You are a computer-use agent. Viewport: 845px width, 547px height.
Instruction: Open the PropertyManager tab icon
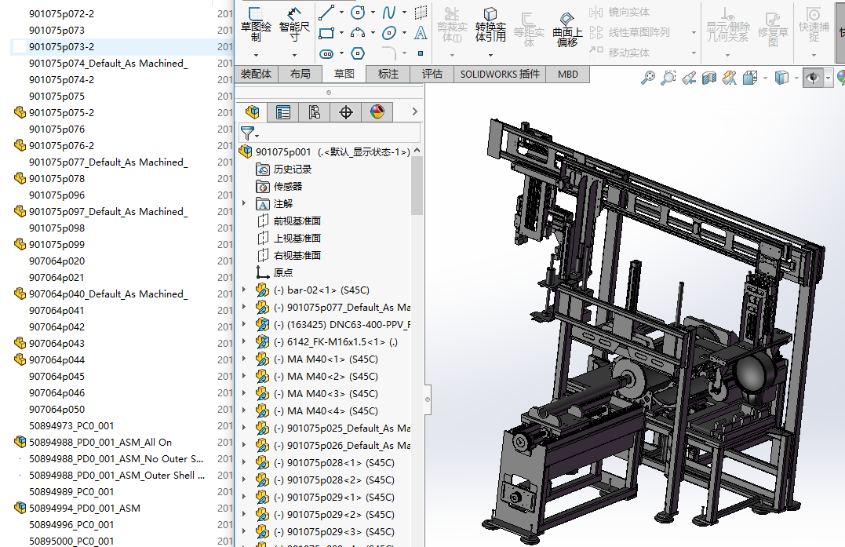283,112
